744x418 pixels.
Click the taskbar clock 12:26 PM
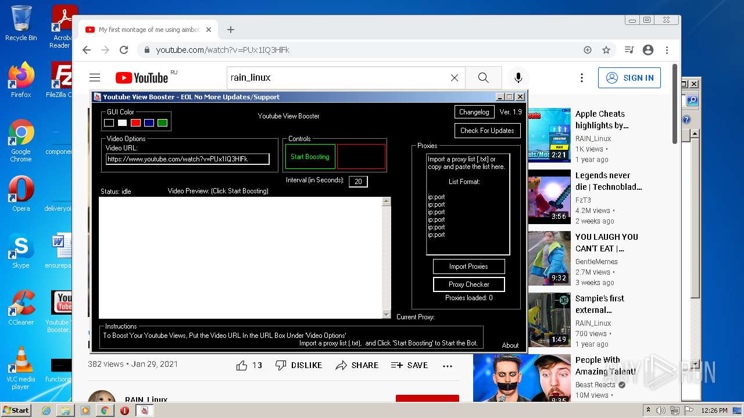(x=714, y=410)
